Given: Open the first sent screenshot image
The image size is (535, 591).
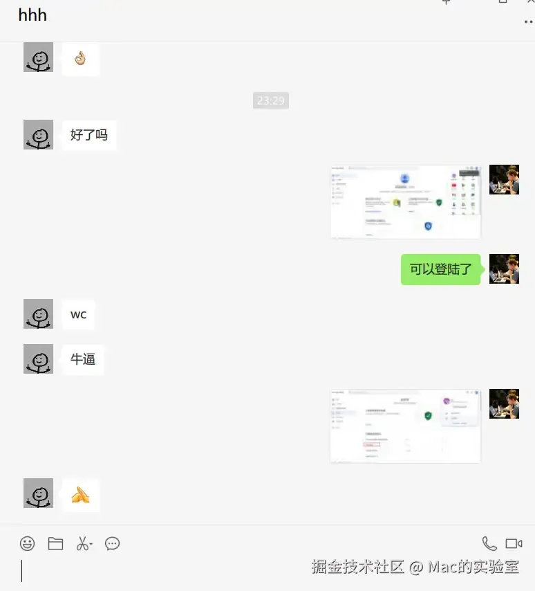Looking at the screenshot, I should 405,201.
